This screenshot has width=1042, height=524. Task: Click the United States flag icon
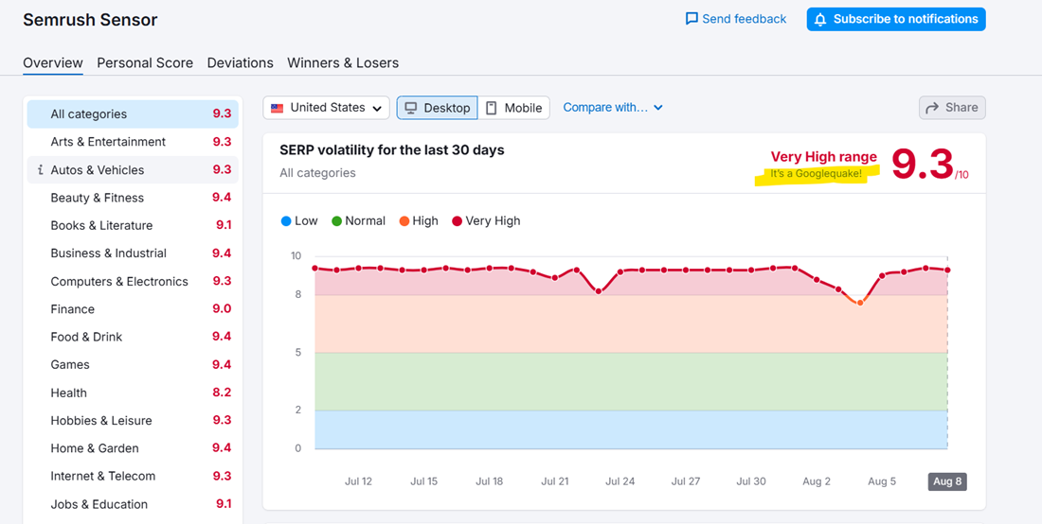tap(278, 108)
